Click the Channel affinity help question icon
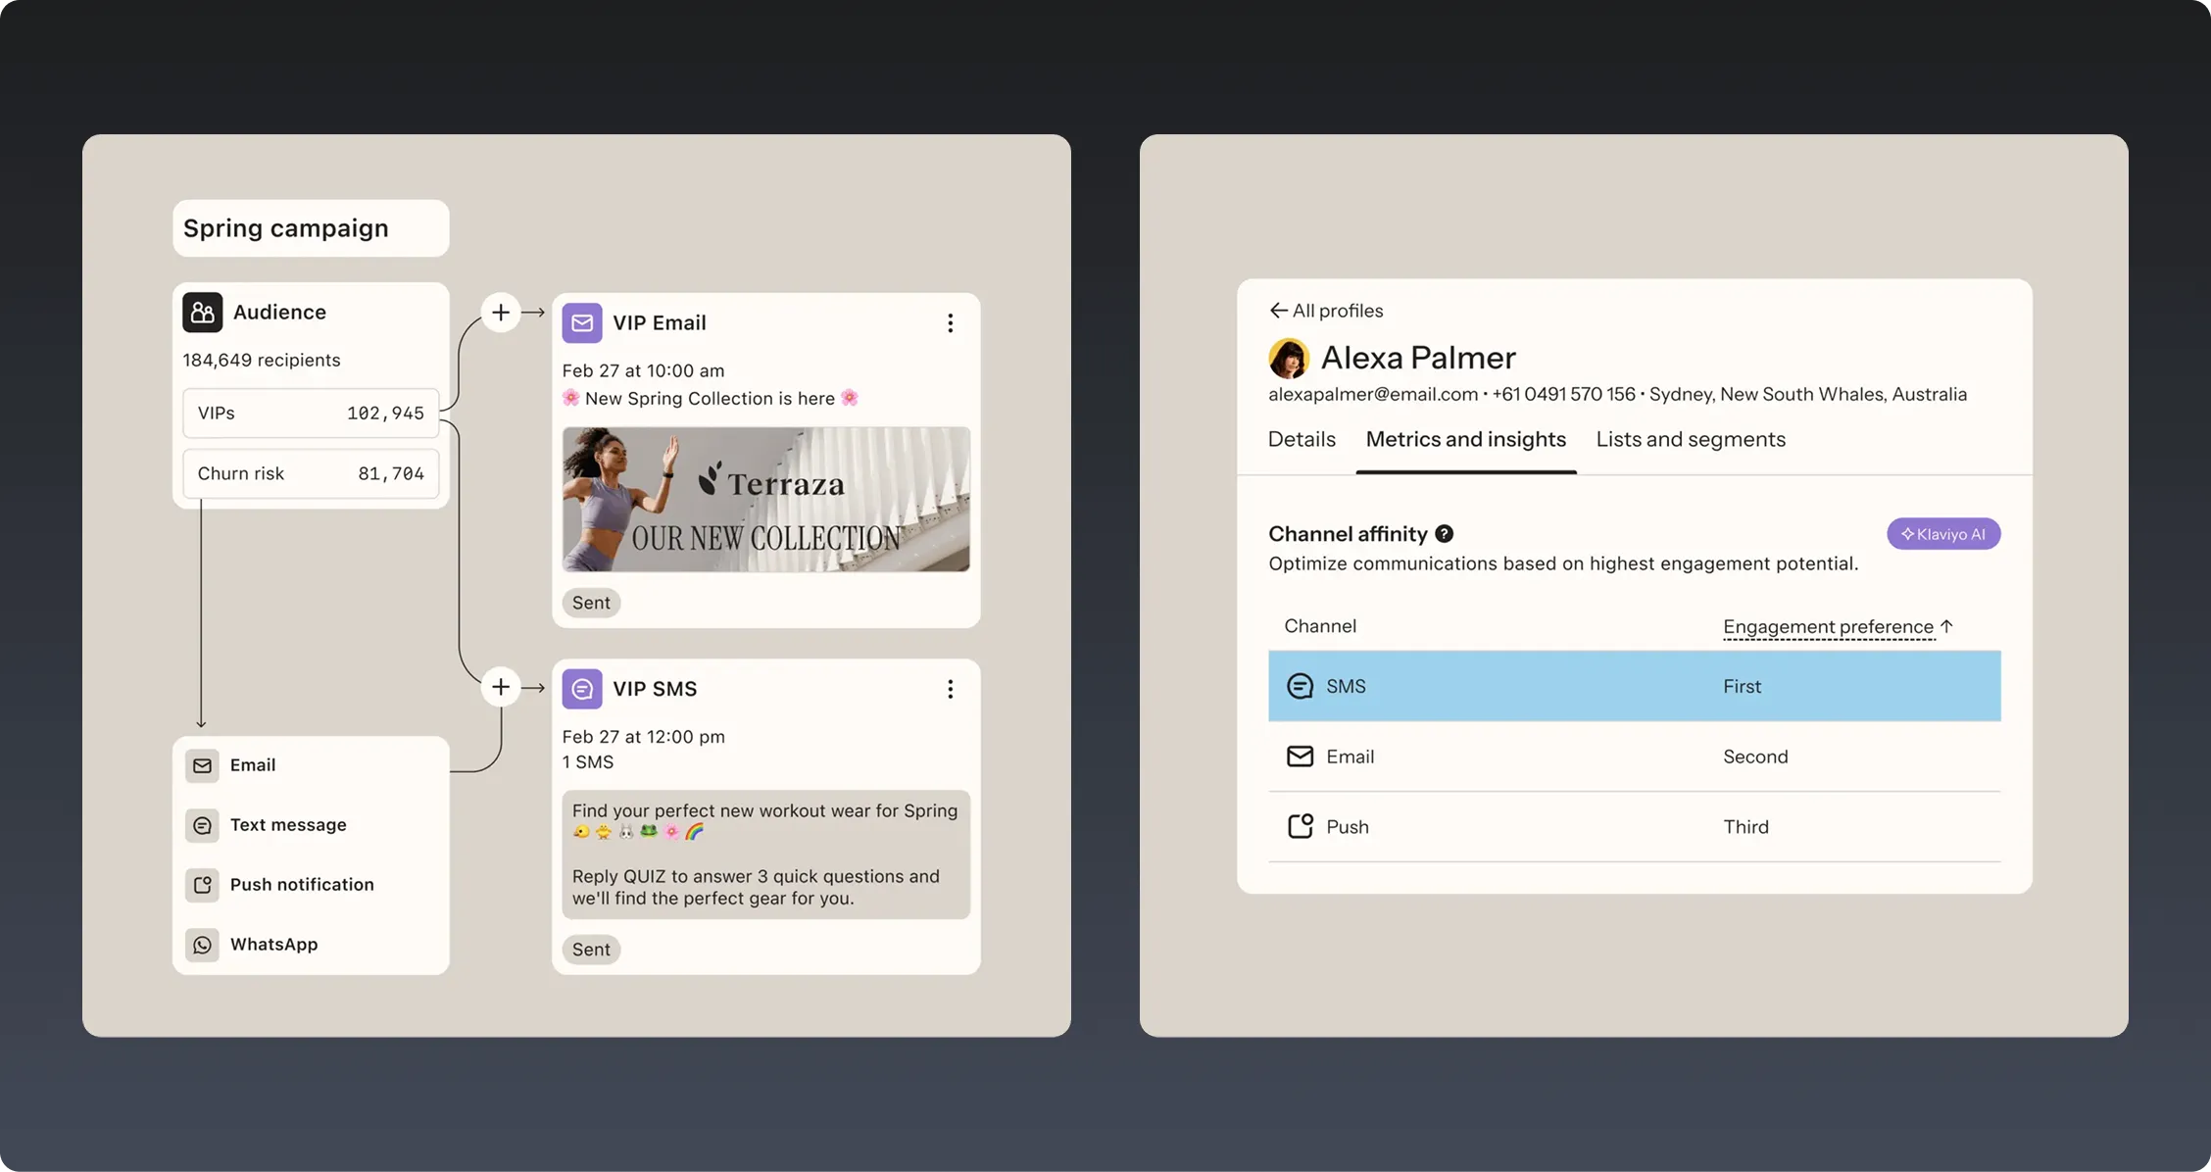The height and width of the screenshot is (1172, 2211). 1444,534
